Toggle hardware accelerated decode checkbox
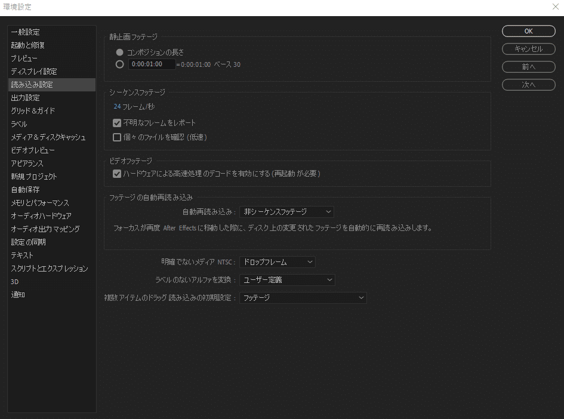This screenshot has height=419, width=564. click(117, 174)
